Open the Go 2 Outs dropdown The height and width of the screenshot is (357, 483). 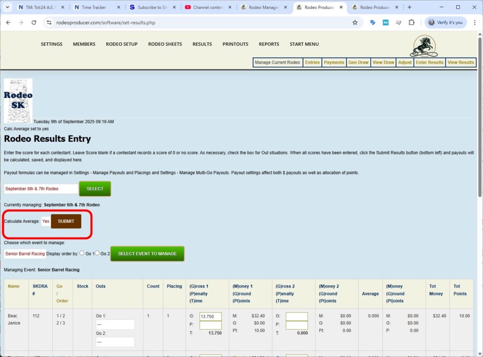[x=115, y=341]
